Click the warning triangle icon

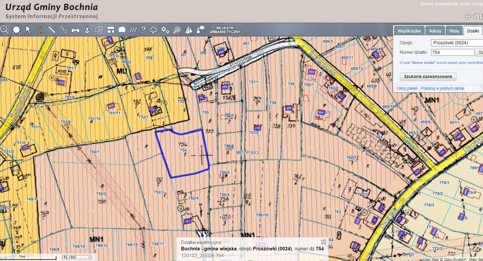(189, 30)
